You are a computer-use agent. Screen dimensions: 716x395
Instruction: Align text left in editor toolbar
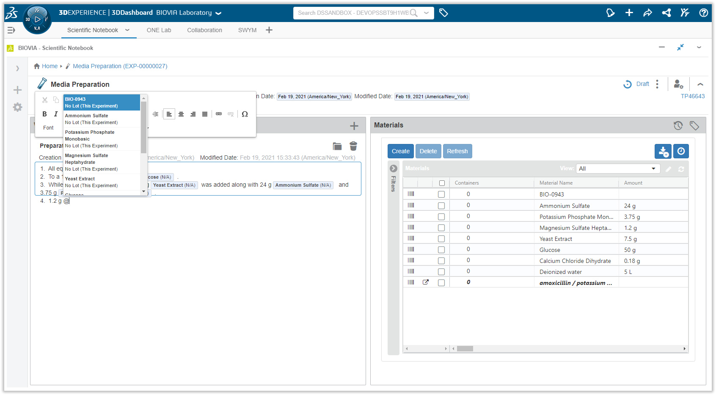(x=169, y=114)
